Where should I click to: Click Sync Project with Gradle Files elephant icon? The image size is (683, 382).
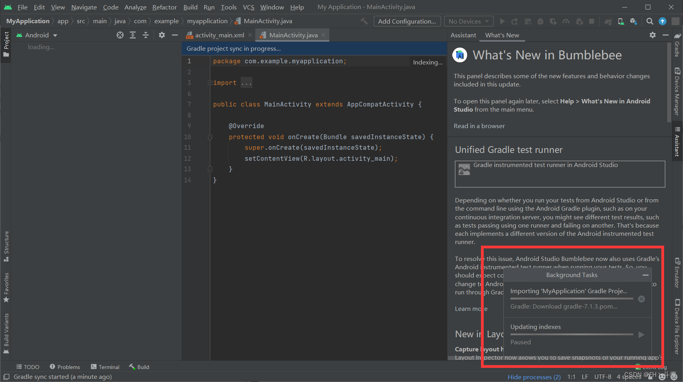pyautogui.click(x=608, y=21)
